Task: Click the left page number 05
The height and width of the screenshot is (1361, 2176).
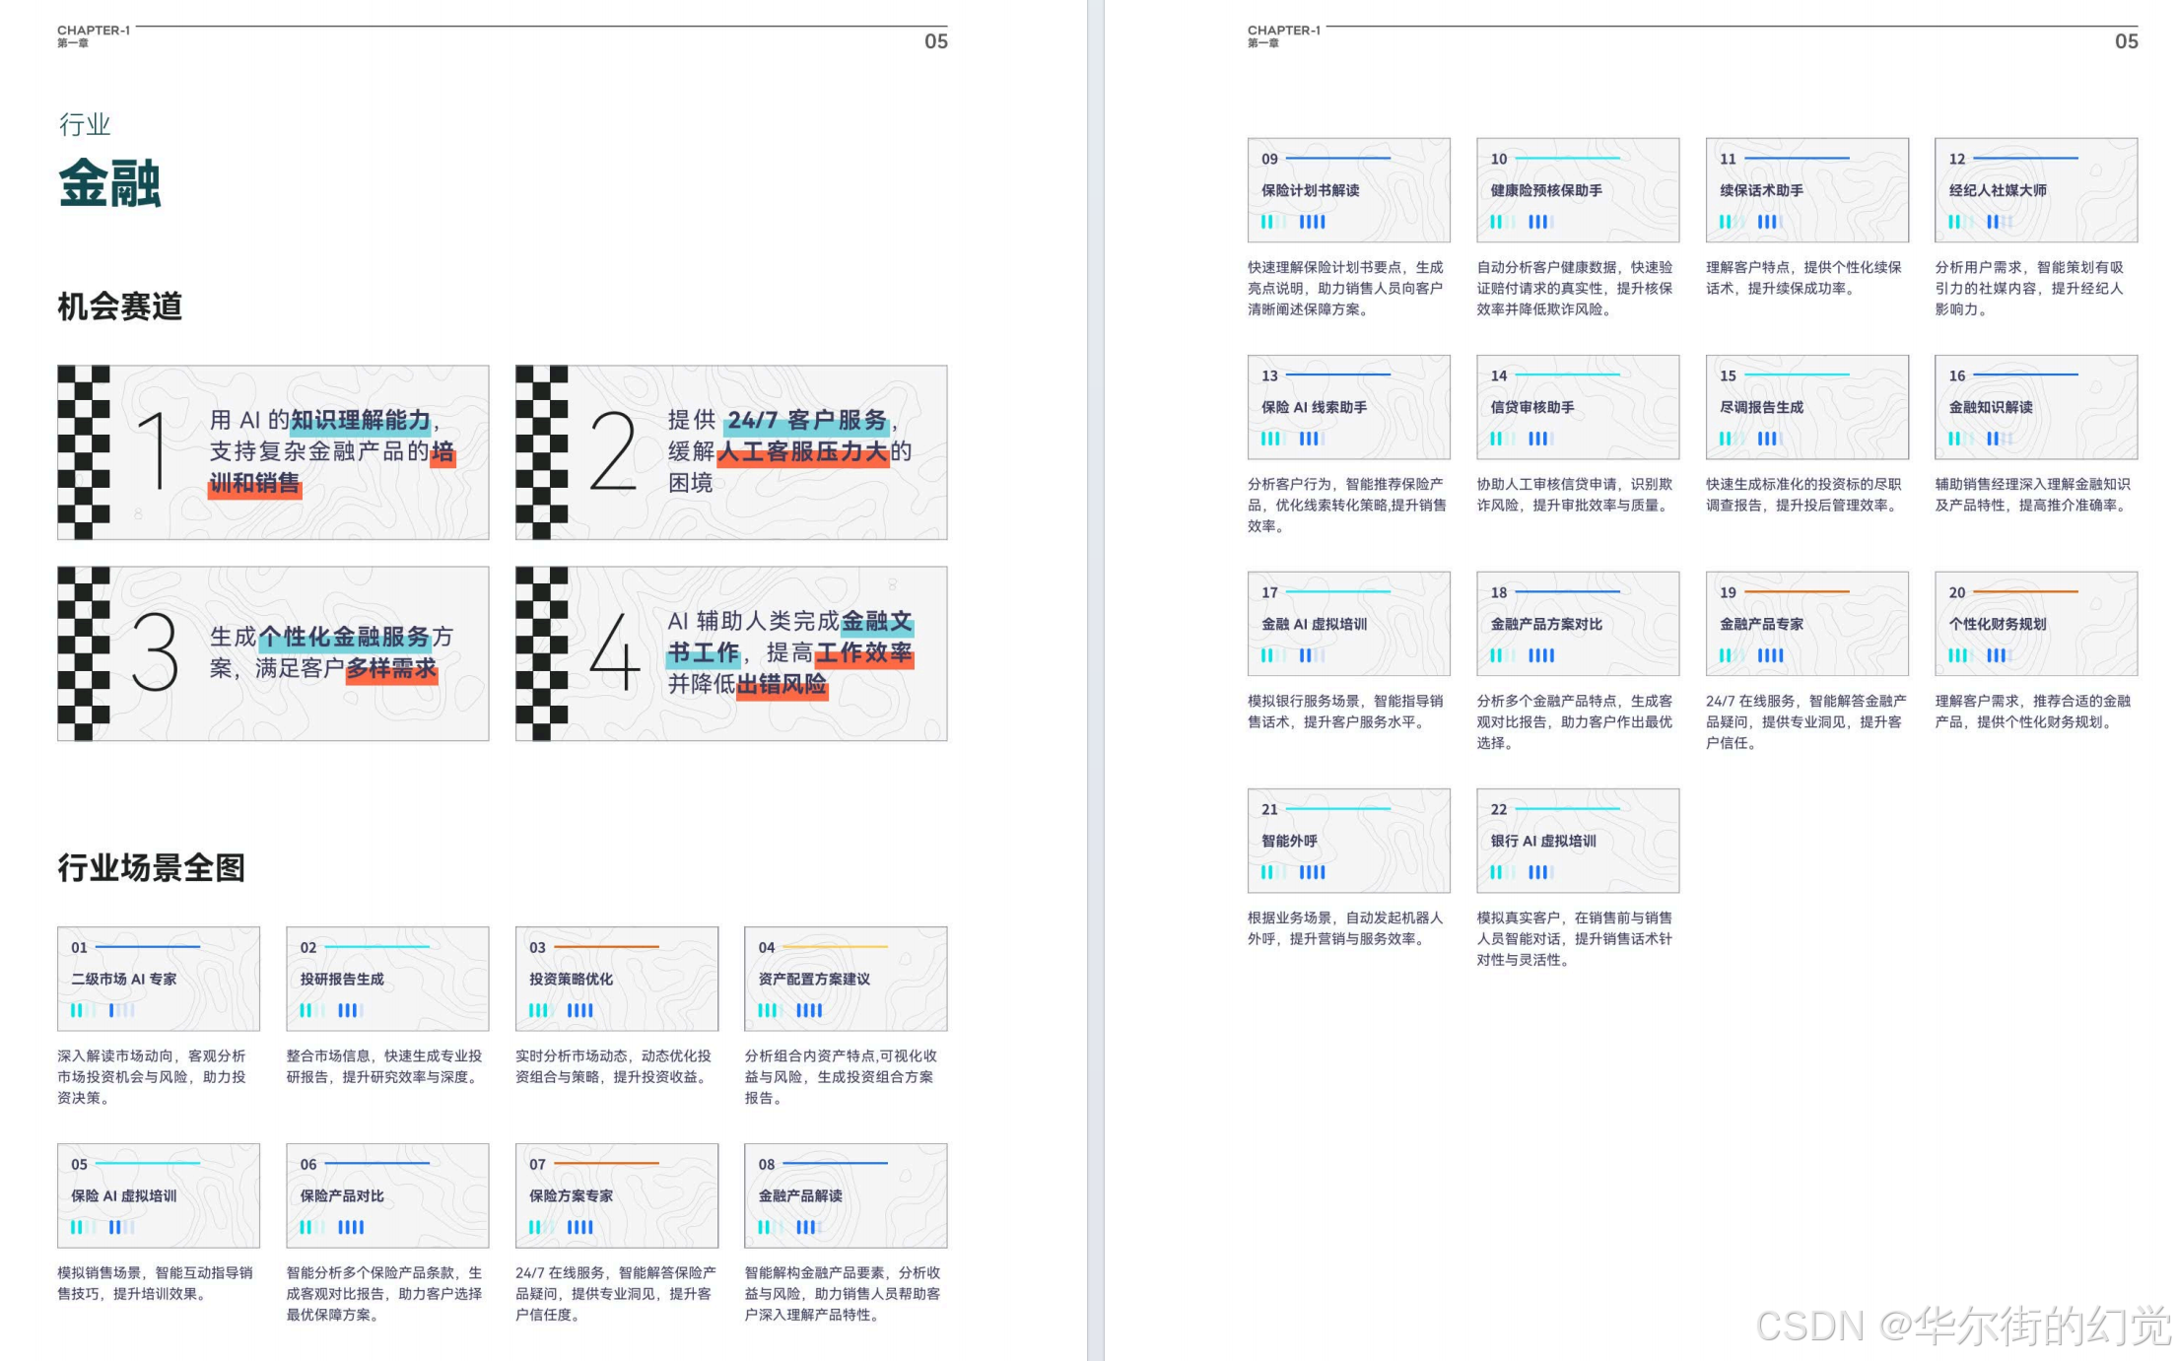Action: pos(936,41)
